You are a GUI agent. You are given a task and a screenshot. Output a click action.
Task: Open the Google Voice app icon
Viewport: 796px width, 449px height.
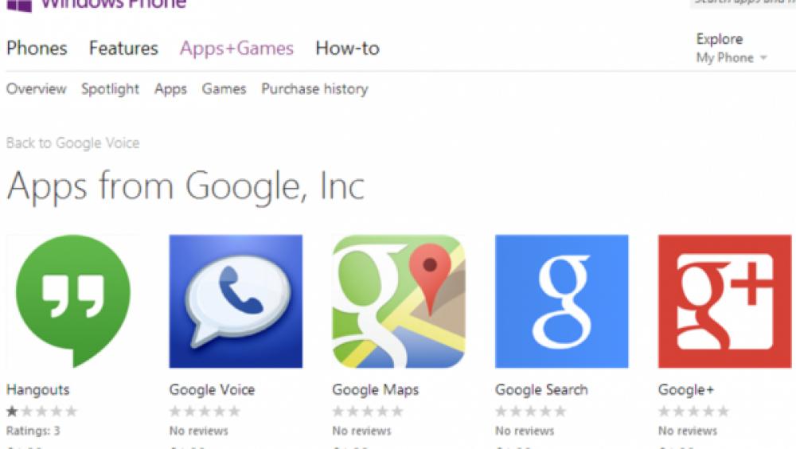click(x=236, y=301)
